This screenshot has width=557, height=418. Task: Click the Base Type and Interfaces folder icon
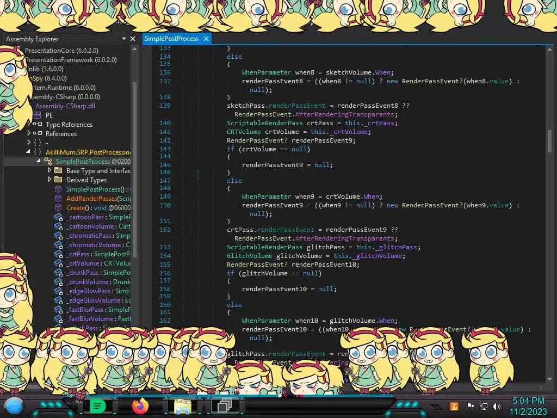click(x=58, y=170)
